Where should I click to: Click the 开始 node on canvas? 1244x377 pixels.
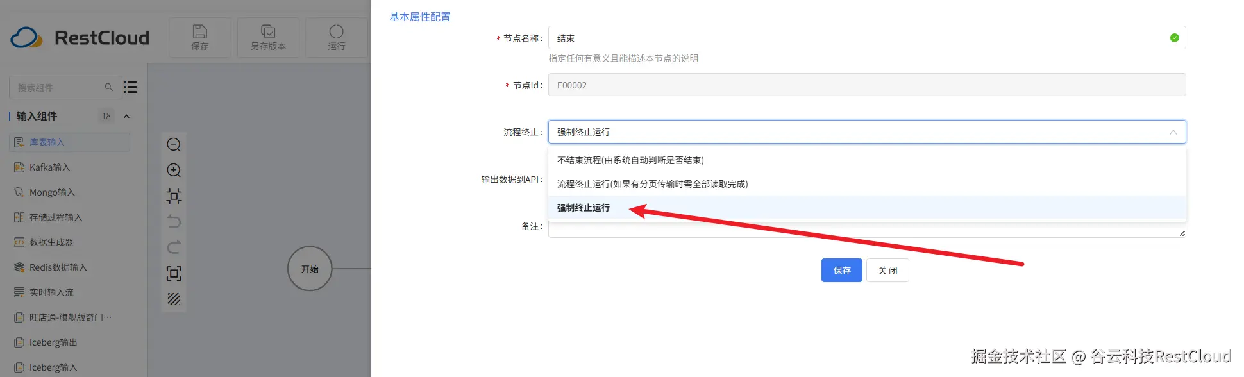click(x=310, y=269)
